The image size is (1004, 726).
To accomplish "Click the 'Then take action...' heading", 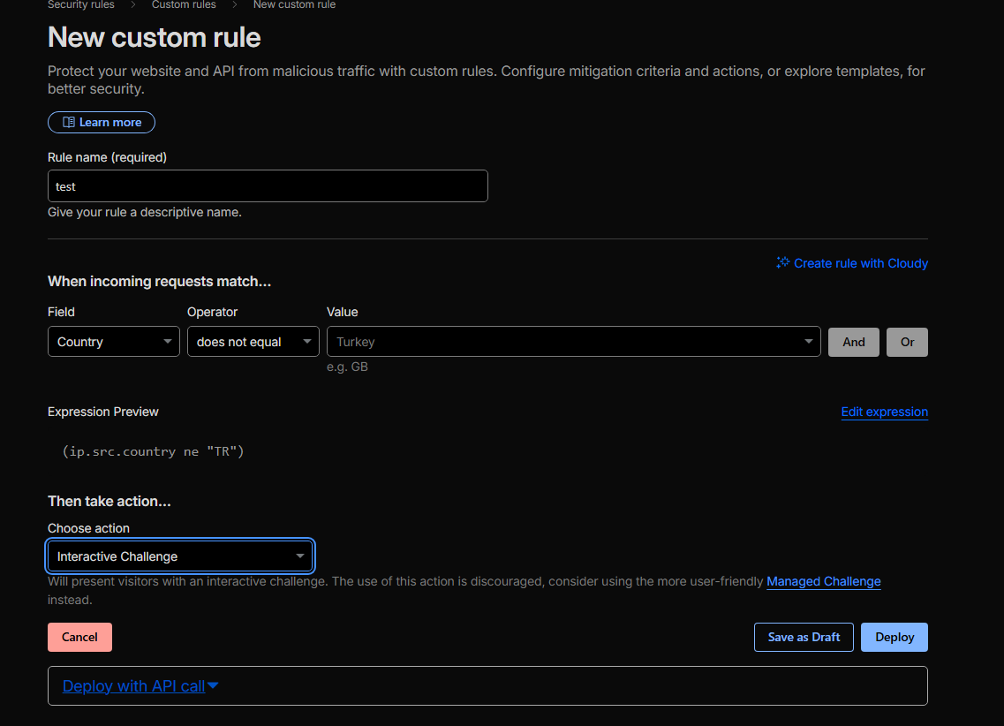I will 109,502.
